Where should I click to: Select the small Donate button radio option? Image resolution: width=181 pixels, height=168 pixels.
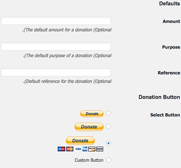coord(109,113)
